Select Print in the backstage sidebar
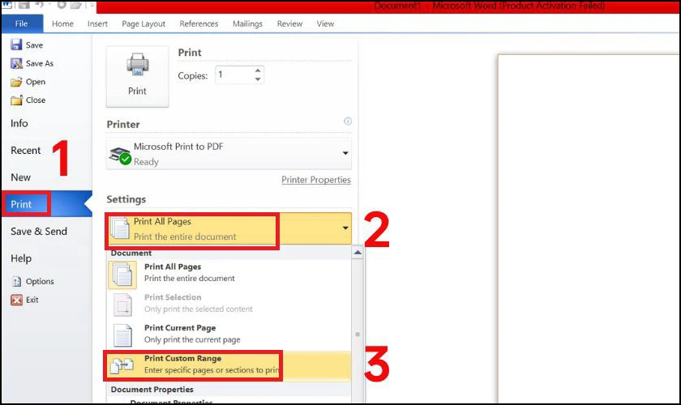The width and height of the screenshot is (681, 405). click(46, 204)
